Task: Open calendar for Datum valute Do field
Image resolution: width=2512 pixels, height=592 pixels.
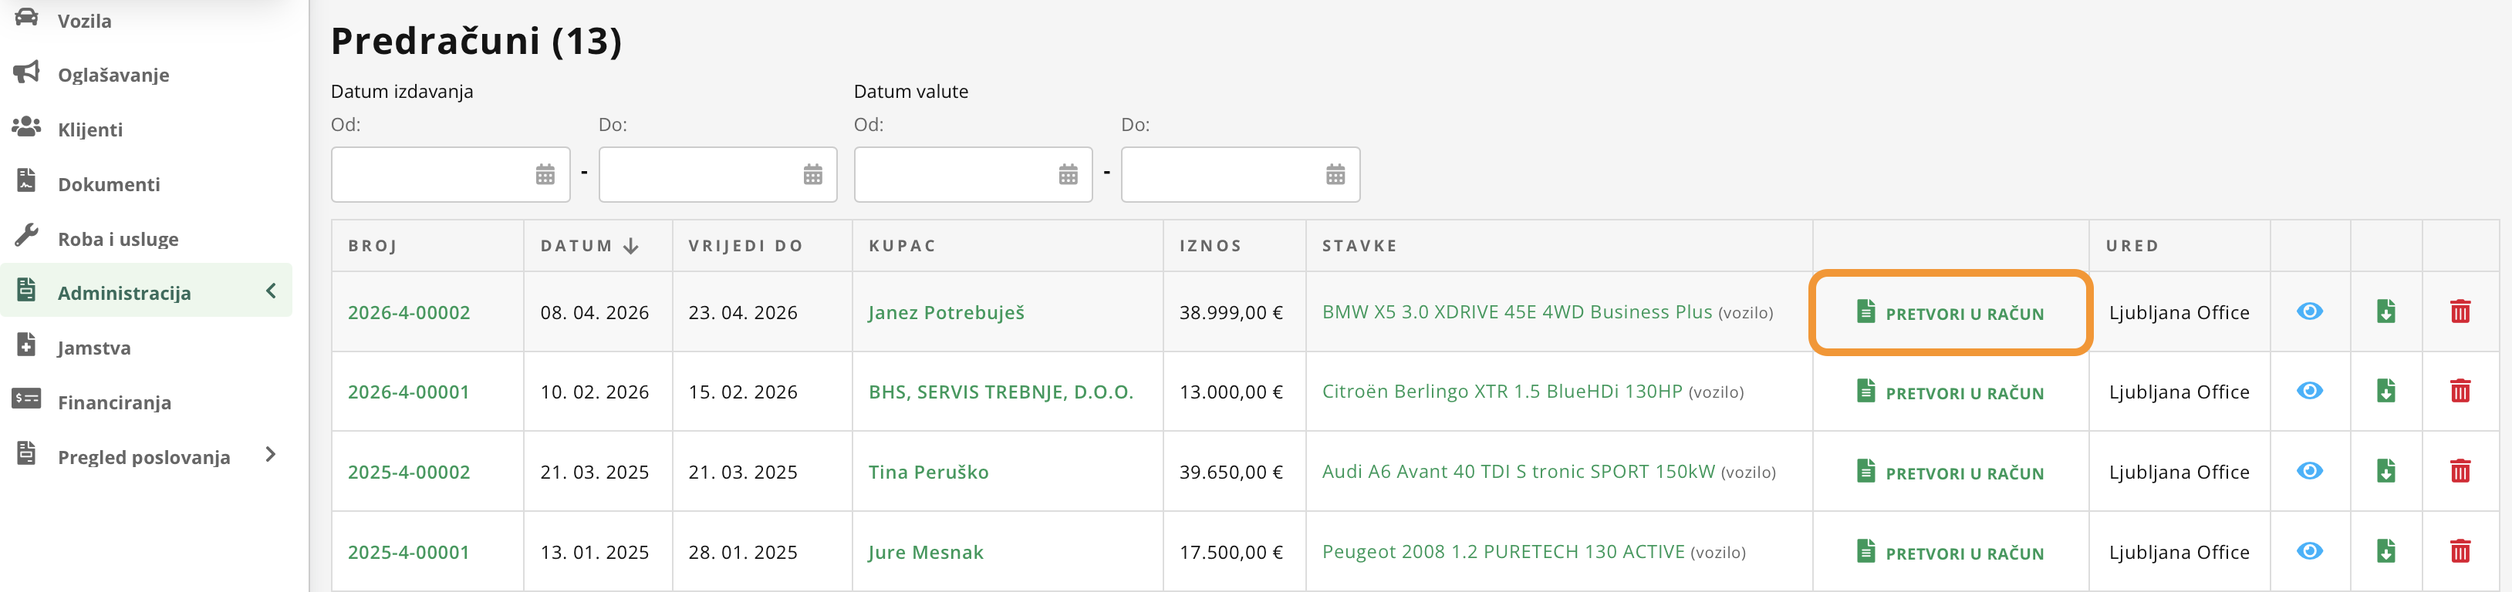Action: (x=1335, y=175)
